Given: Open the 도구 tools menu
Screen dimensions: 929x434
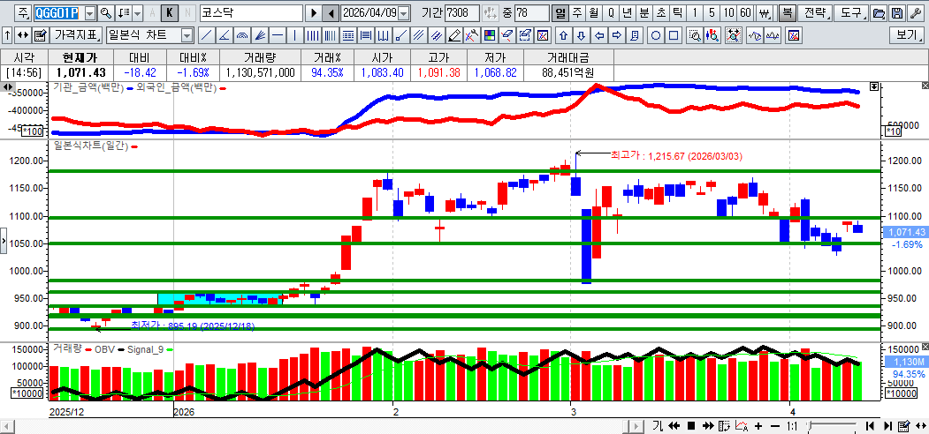Looking at the screenshot, I should [x=851, y=13].
